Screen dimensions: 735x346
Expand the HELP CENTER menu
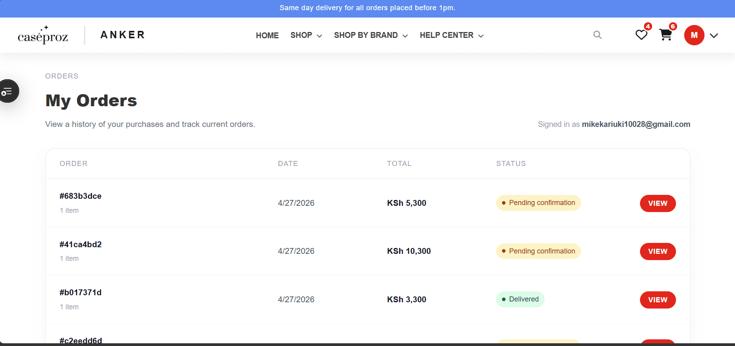point(452,36)
